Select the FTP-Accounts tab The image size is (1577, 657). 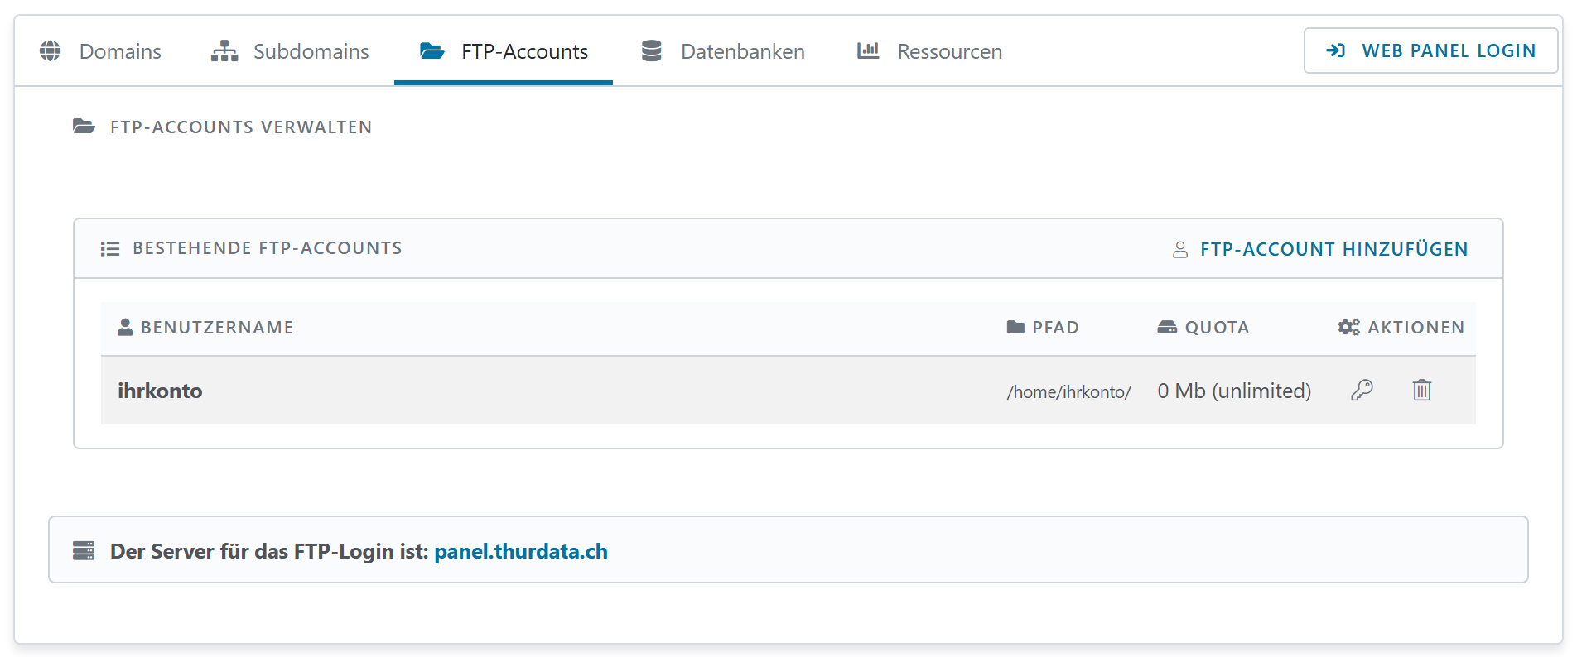504,51
